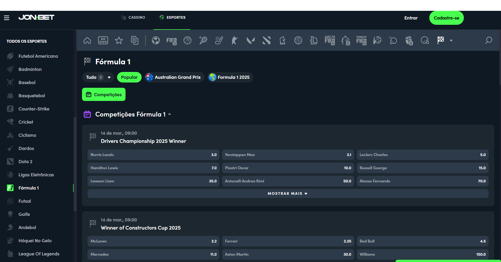
Task: Collapse Competições Fórmula 1 section
Action: pos(170,114)
